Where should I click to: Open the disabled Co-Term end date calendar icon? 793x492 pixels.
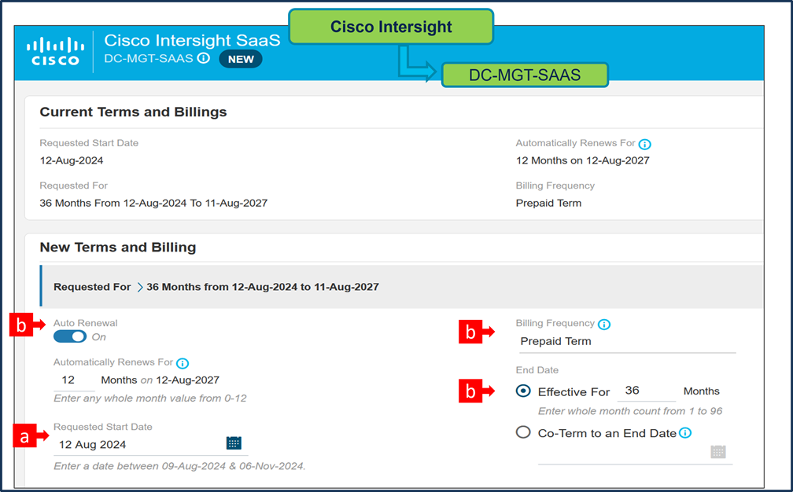click(x=718, y=451)
